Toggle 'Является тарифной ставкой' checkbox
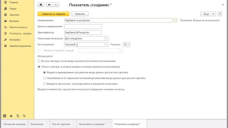The width and height of the screenshot is (228, 128). (x=39, y=50)
